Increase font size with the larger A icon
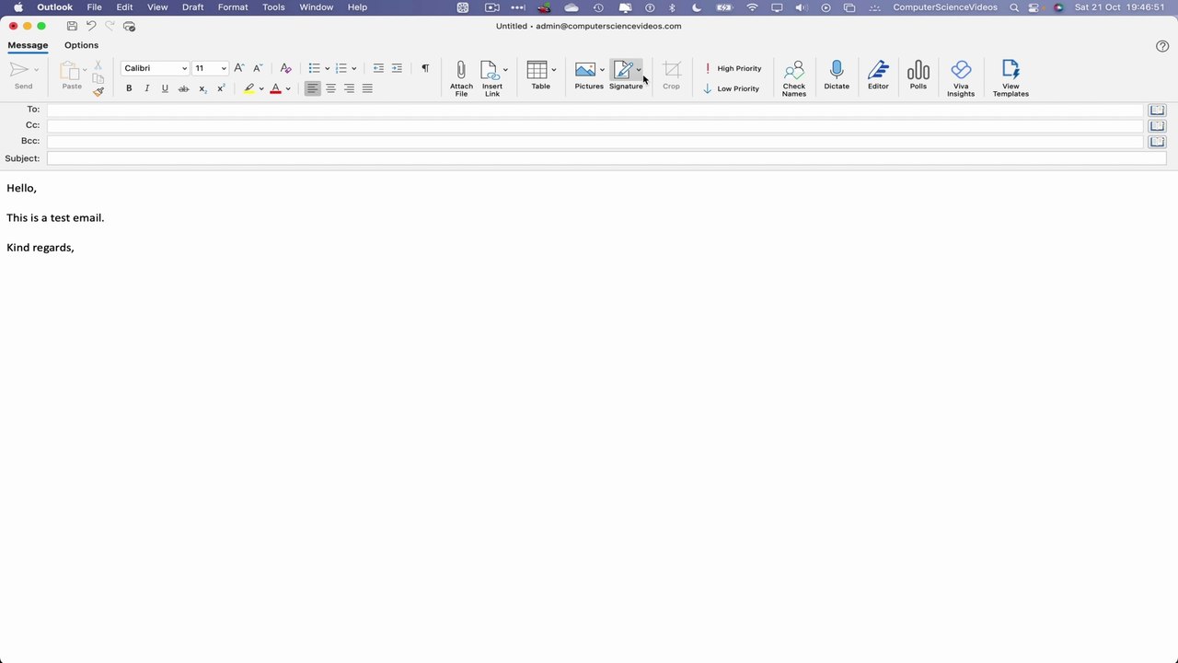1178x663 pixels. 239,68
